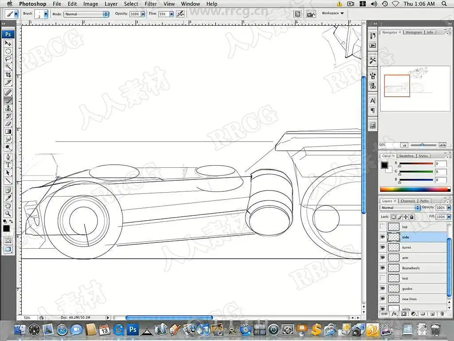Select the Hand tool
454x341 pixels.
click(x=8, y=206)
